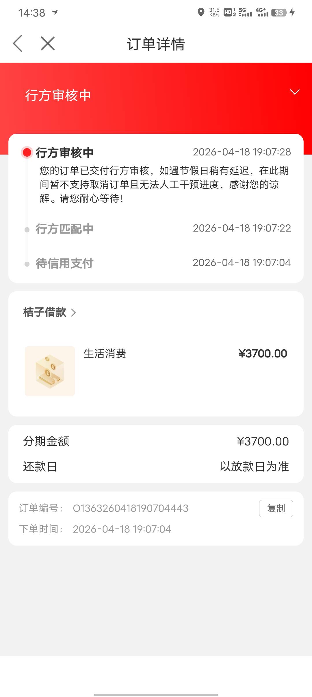The image size is (312, 697).
Task: Copy the order number with 复制
Action: click(x=276, y=508)
